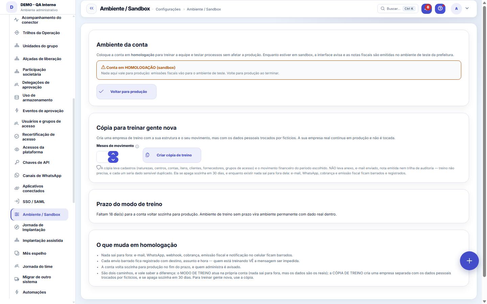The height and width of the screenshot is (304, 487).
Task: Select Ambiente / Sandbox in sidebar
Action: point(40,214)
